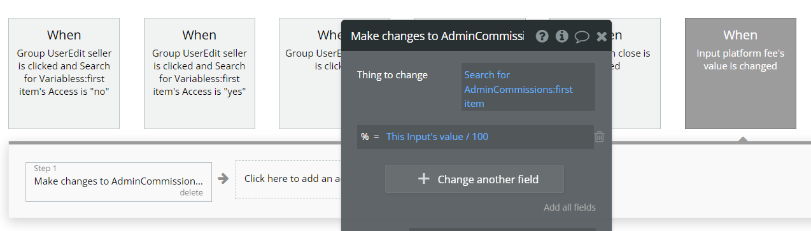
Task: Open the comment bubble icon in the popup header
Action: (x=582, y=36)
